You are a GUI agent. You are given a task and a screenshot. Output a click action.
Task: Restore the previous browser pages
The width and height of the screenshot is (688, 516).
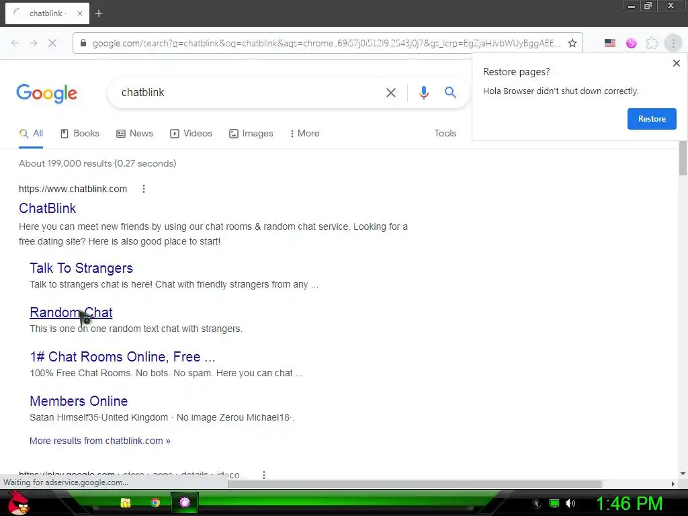click(652, 119)
